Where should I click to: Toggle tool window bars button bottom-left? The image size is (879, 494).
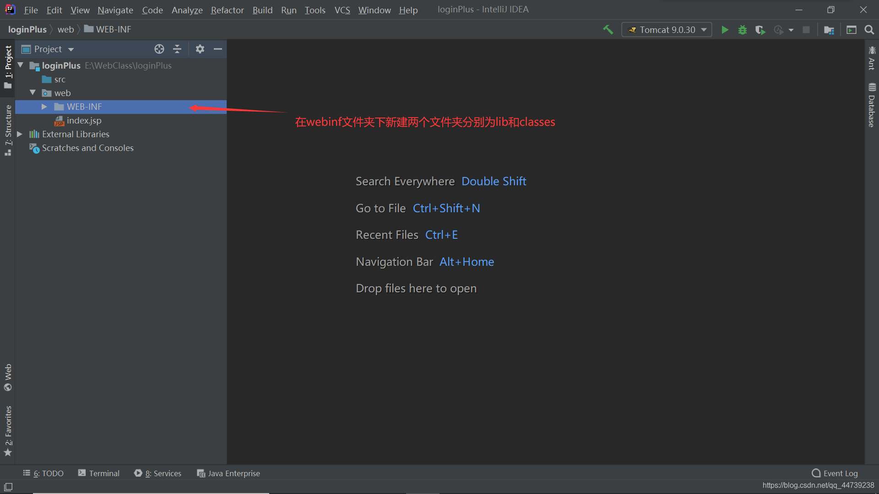8,487
